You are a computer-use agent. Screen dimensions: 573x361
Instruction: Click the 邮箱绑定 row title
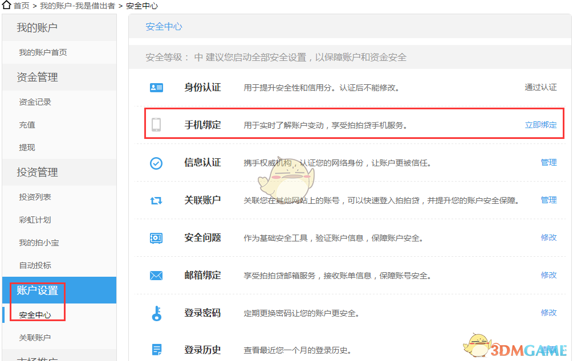tap(202, 275)
